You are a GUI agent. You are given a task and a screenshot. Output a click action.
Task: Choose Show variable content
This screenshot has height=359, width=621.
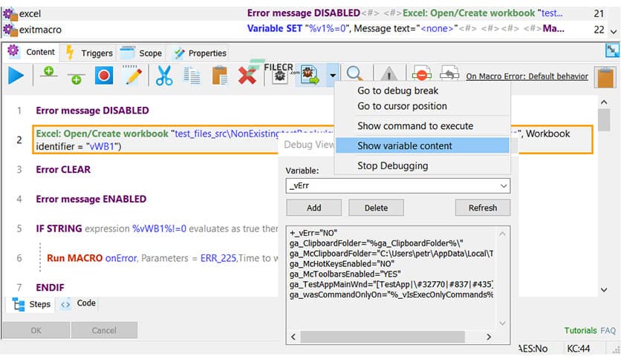point(422,145)
